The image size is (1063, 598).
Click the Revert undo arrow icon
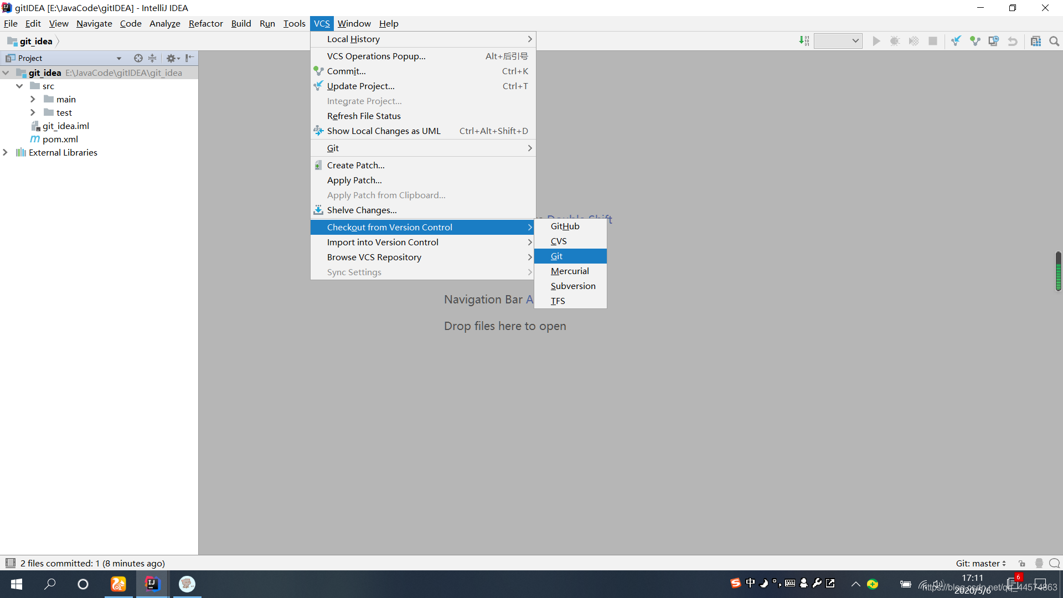pyautogui.click(x=1013, y=41)
